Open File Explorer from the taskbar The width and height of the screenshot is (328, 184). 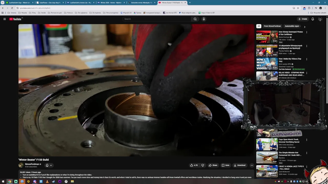tap(72, 181)
